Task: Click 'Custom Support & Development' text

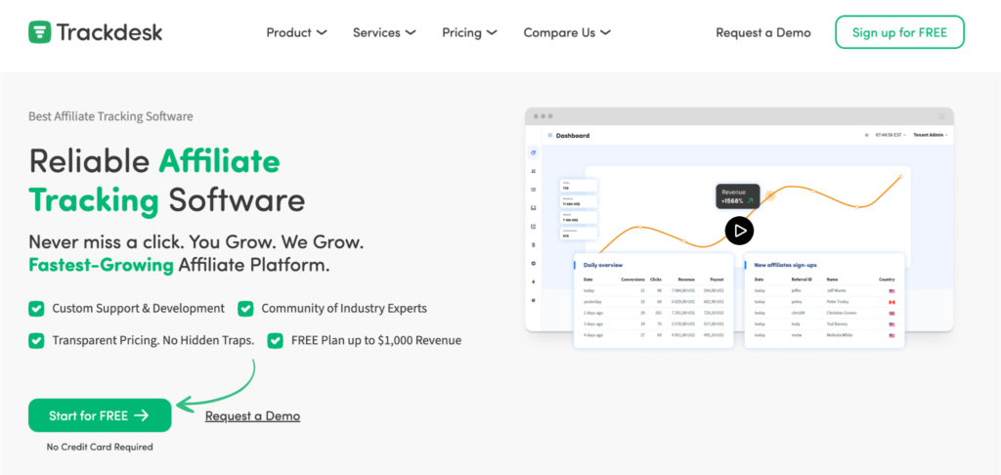Action: (x=139, y=309)
